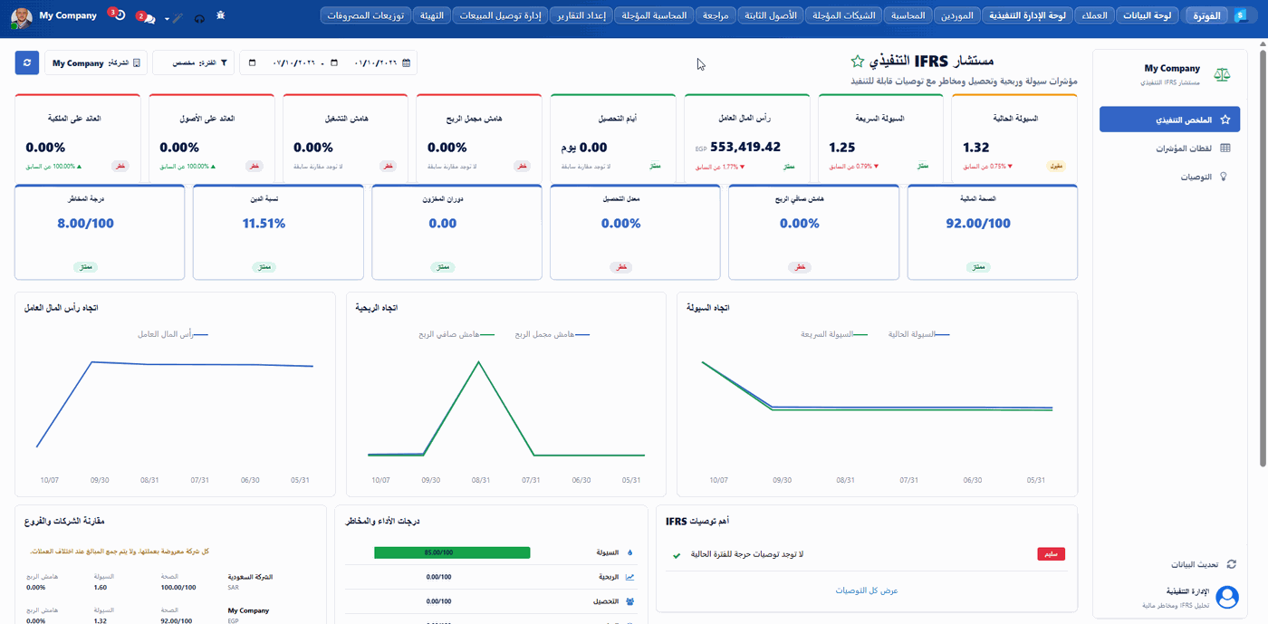Select الملخص التنفيذي in the sidebar
The width and height of the screenshot is (1268, 624).
(x=1169, y=120)
